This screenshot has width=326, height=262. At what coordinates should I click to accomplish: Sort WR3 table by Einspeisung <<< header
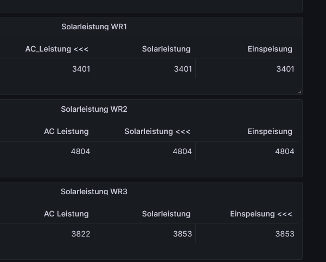pyautogui.click(x=261, y=214)
